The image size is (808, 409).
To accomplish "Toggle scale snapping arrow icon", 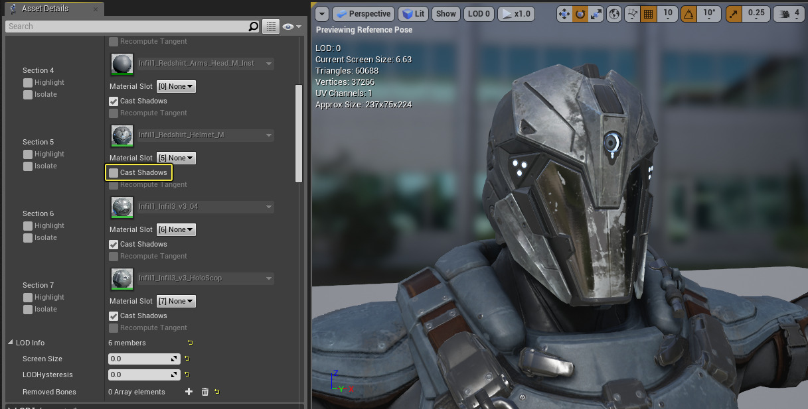I will coord(734,13).
